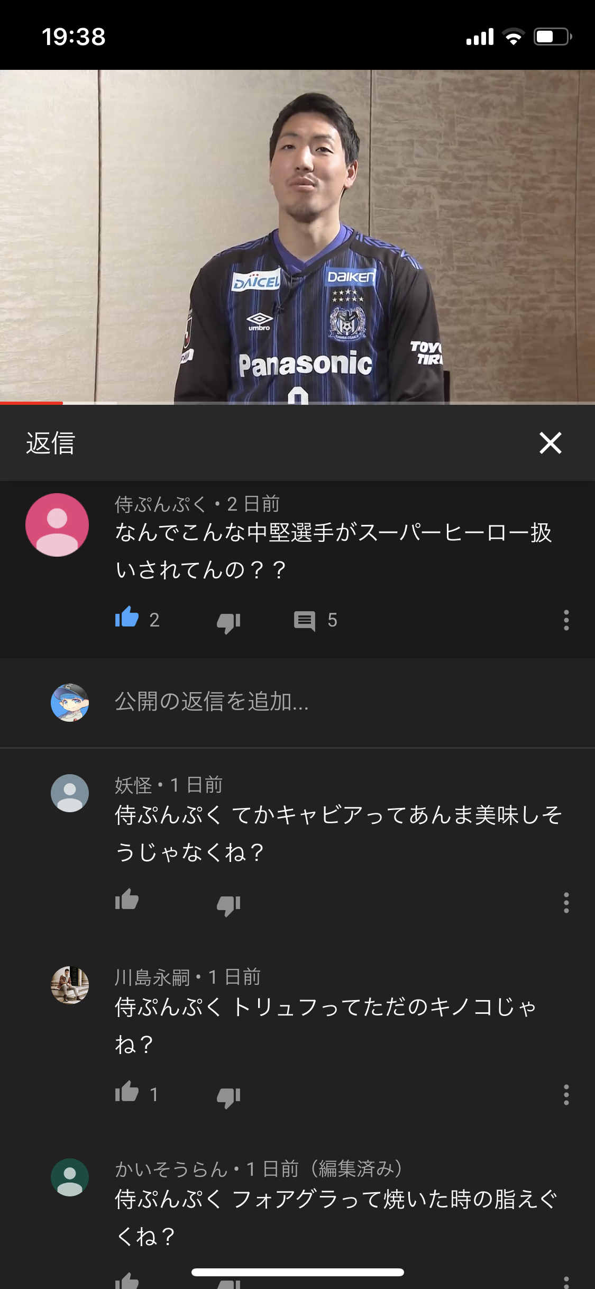The image size is (595, 1289).
Task: Tap the 侍ぷんぷく username link
Action: pos(160,504)
